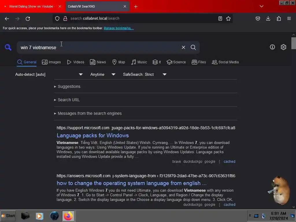The image size is (296, 222).
Task: Click the SearXNG magnifier logo
Action: tap(8, 47)
